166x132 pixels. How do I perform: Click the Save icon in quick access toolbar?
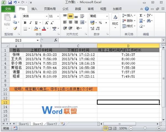tap(10, 2)
